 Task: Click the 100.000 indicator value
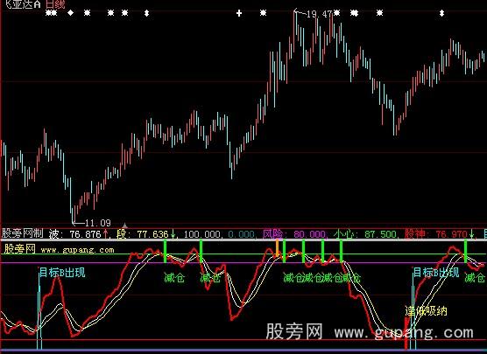coord(201,234)
